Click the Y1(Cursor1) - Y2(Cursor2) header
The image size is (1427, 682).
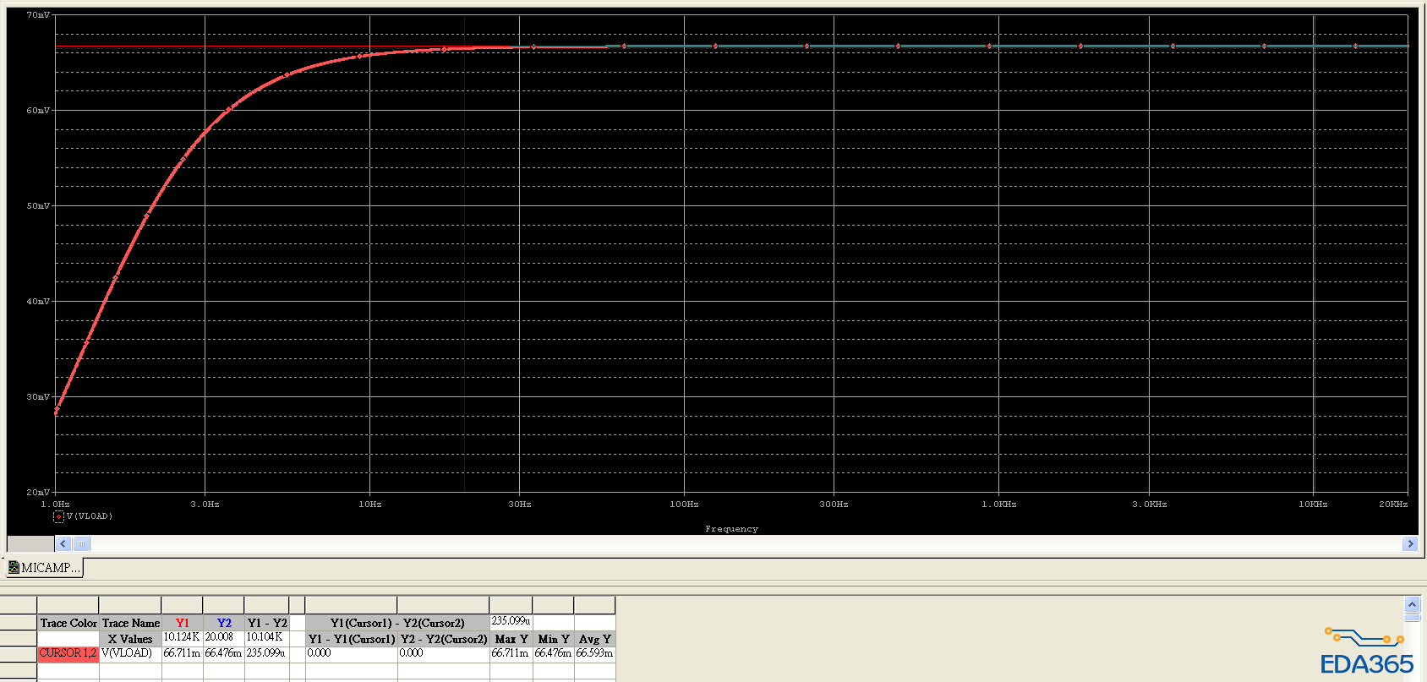pyautogui.click(x=397, y=623)
